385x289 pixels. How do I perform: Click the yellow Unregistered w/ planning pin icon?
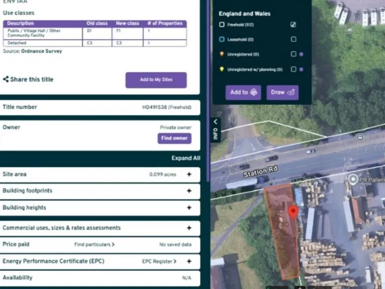tap(222, 69)
